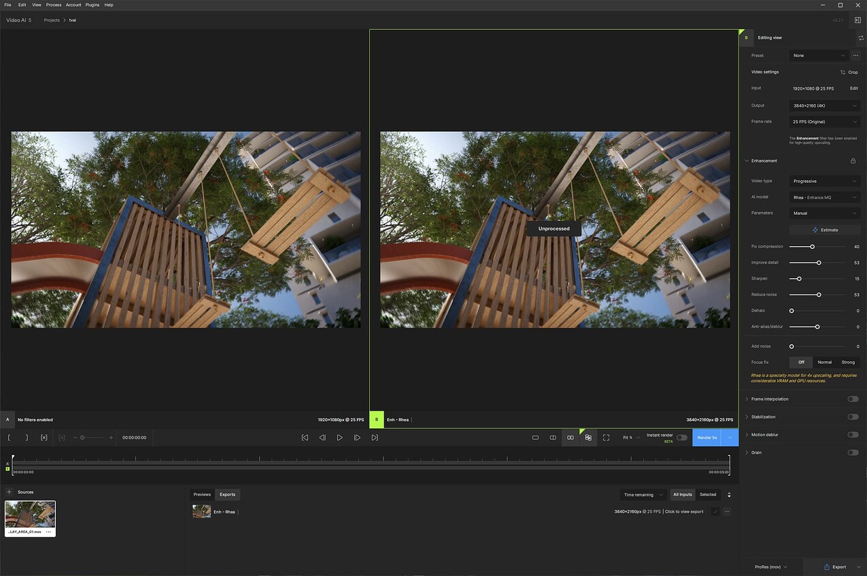Click Edit next to Input resolution
This screenshot has width=867, height=576.
854,88
